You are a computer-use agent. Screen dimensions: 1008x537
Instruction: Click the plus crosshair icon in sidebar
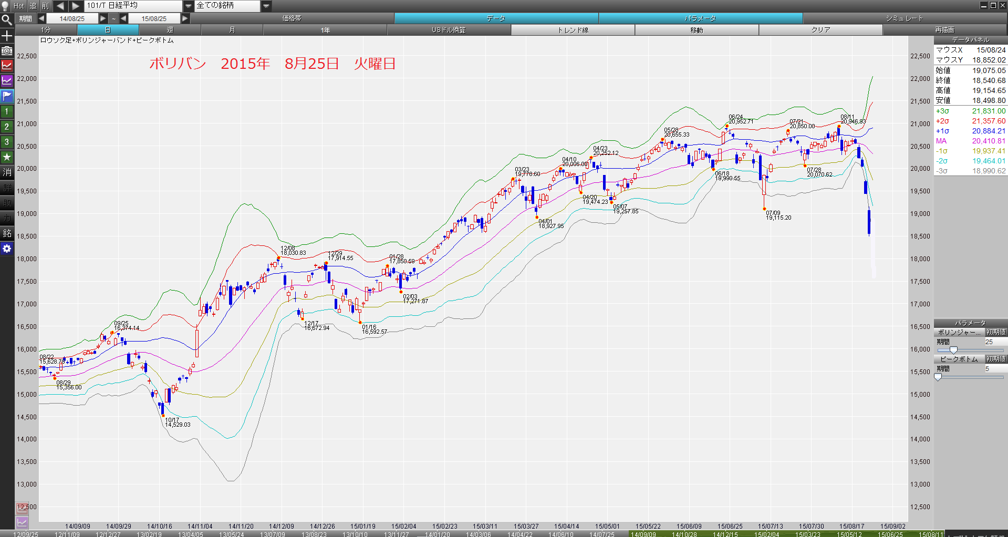point(7,36)
